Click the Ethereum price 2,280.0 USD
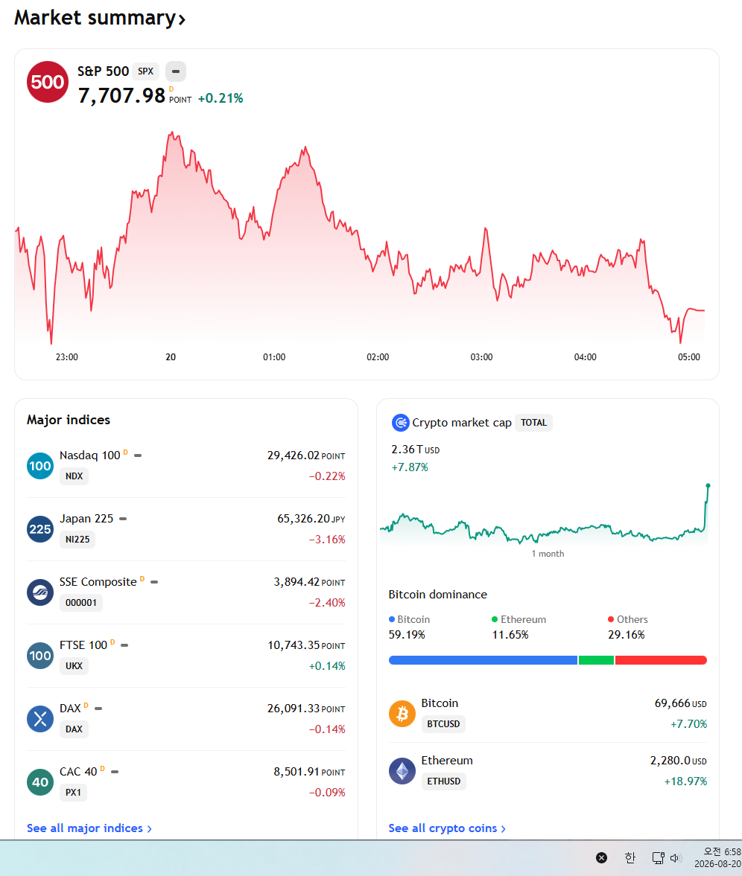742x876 pixels. (678, 761)
